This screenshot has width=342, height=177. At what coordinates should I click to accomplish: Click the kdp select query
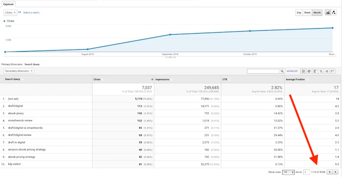click(14, 164)
